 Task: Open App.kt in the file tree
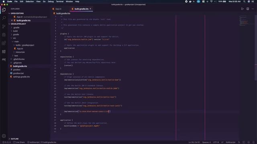[x=20, y=49]
